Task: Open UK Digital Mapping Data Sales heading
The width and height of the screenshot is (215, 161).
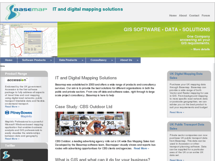Action: tap(186, 76)
